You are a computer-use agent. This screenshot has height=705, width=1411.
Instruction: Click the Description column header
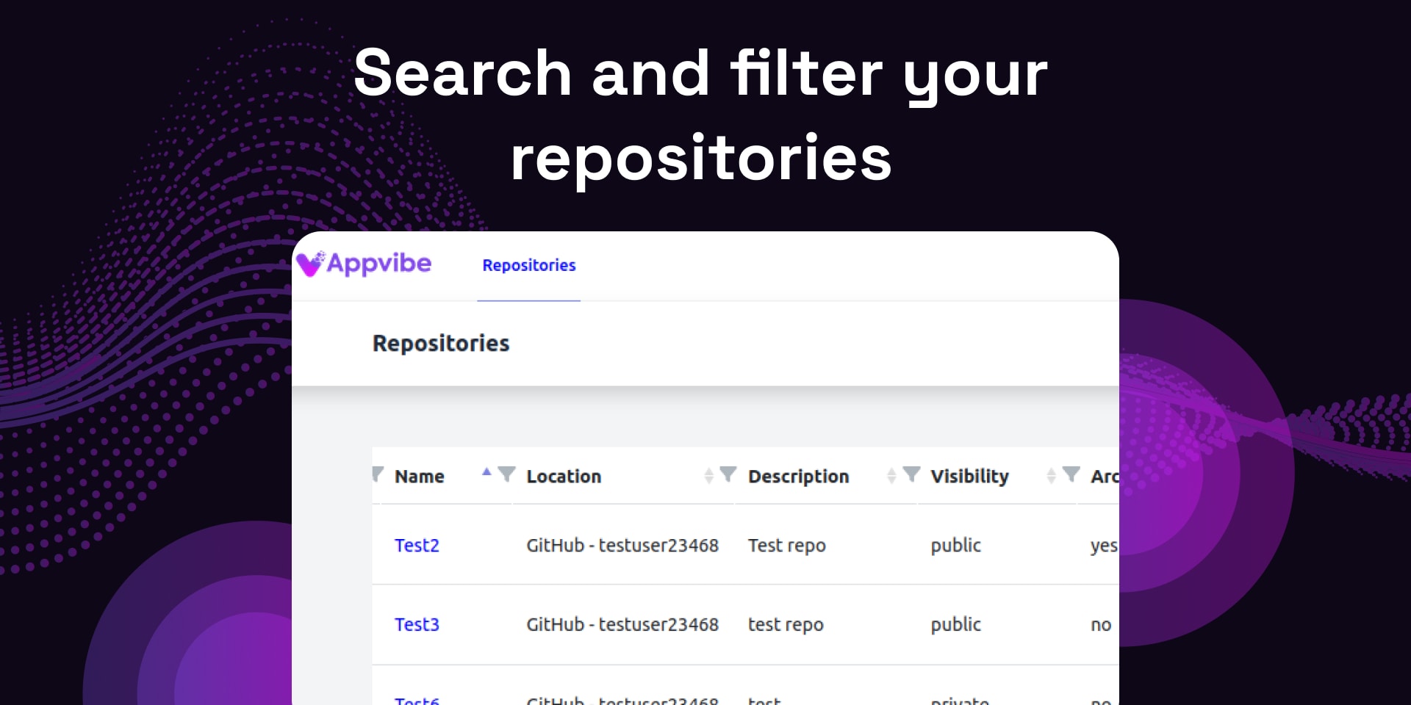coord(798,477)
